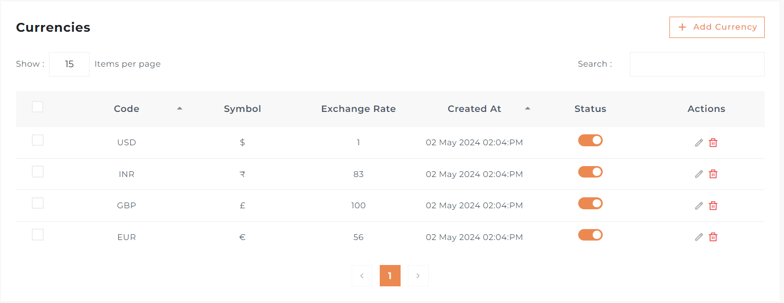Screen dimensions: 784x303
Task: Open the items per page selector
Action: [69, 64]
